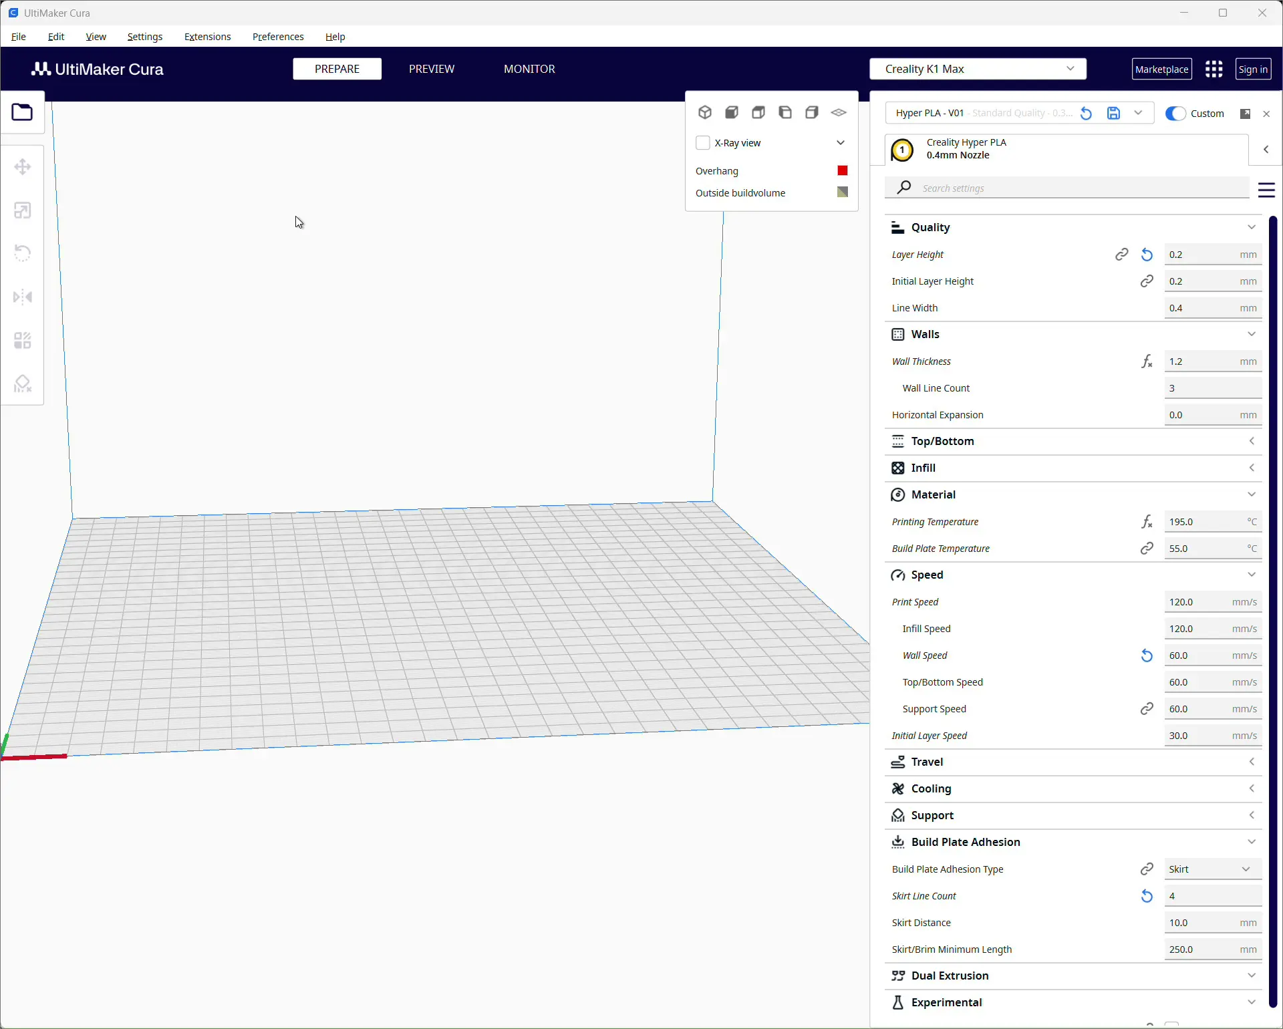Open the Per Model Settings tool
This screenshot has width=1283, height=1029.
(22, 341)
